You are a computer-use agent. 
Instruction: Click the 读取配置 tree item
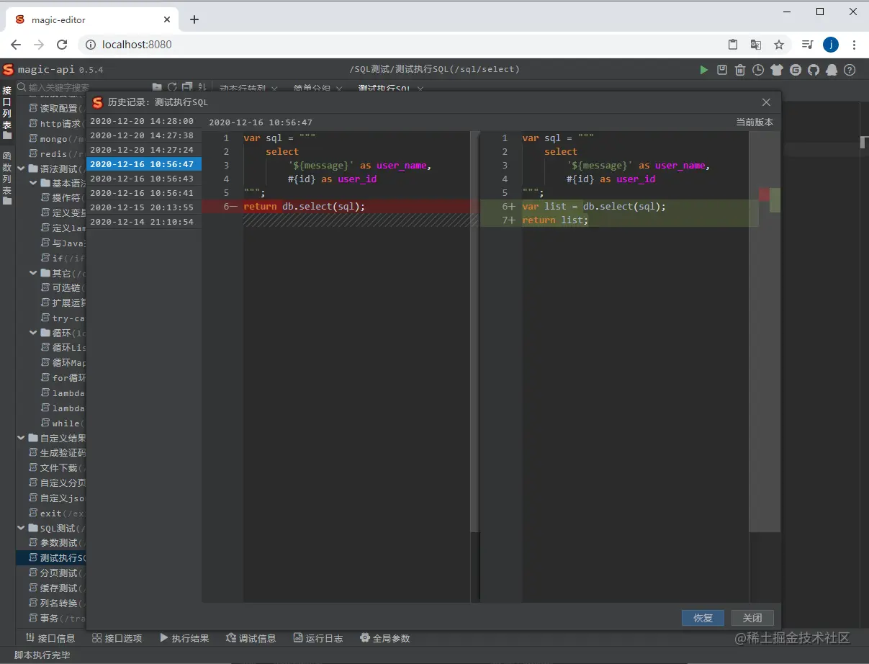tap(57, 109)
